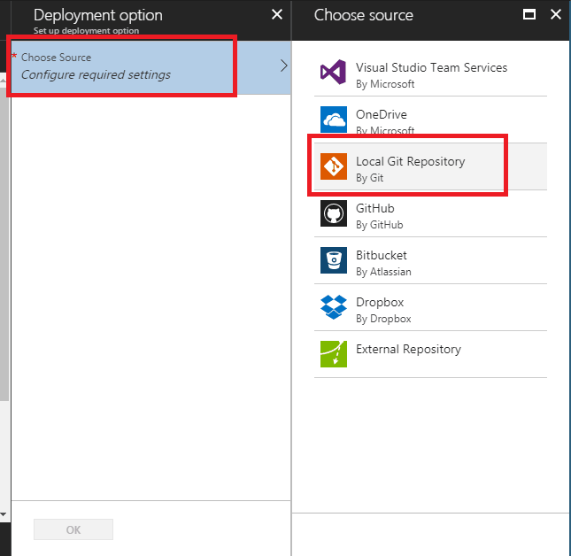Select External Repository option text
Screen dimensions: 571x556
pyautogui.click(x=408, y=350)
